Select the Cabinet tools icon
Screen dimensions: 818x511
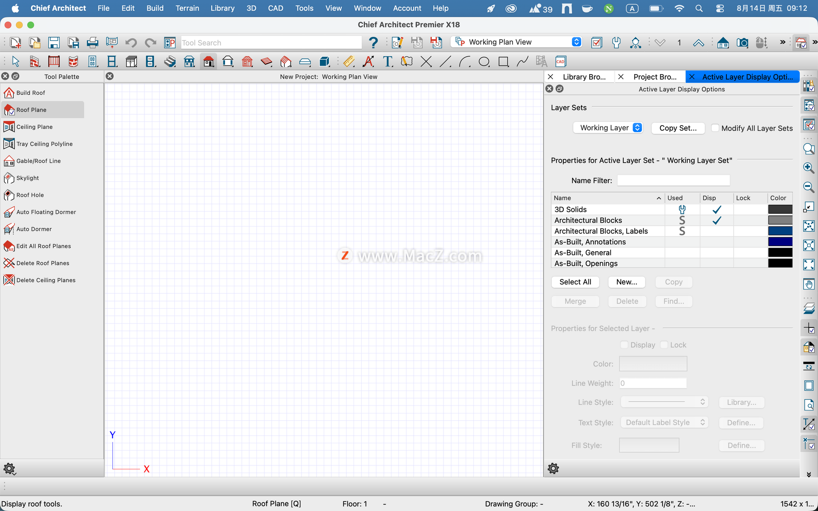point(131,62)
